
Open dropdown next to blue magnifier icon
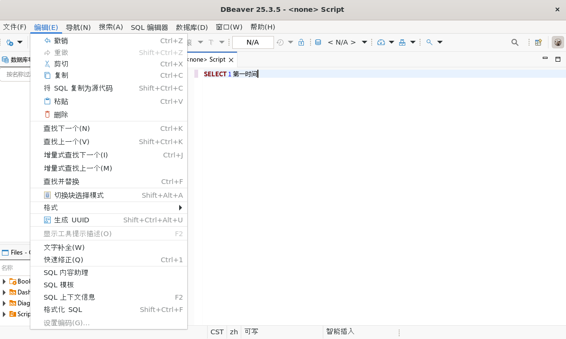440,42
